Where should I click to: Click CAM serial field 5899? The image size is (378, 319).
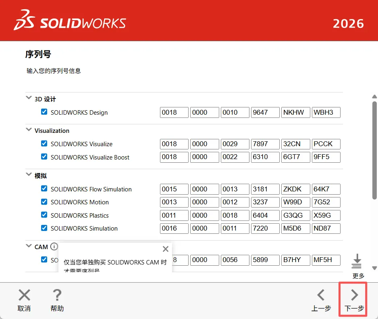[x=265, y=260]
